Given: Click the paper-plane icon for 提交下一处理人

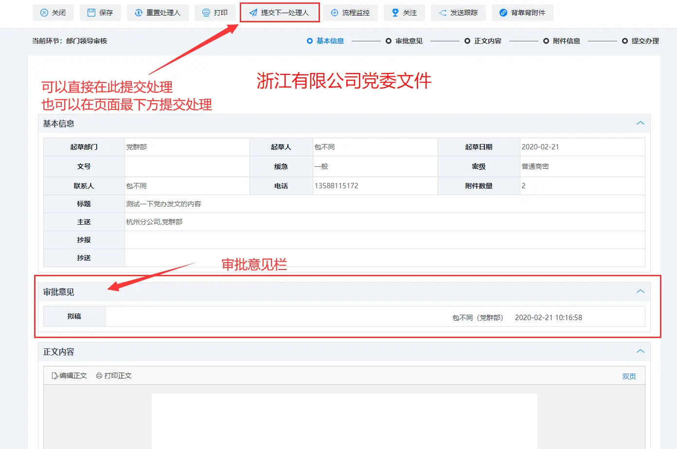Looking at the screenshot, I should tap(253, 13).
